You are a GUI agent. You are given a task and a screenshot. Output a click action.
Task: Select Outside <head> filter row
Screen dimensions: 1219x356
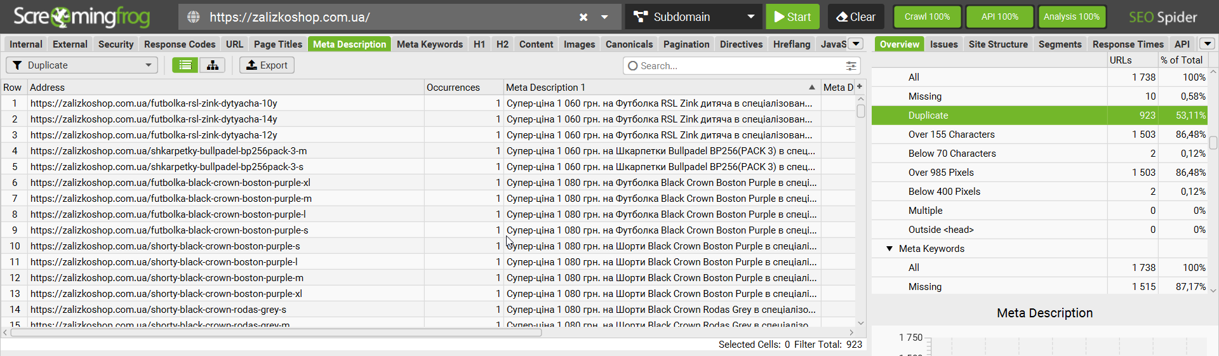coord(1039,230)
